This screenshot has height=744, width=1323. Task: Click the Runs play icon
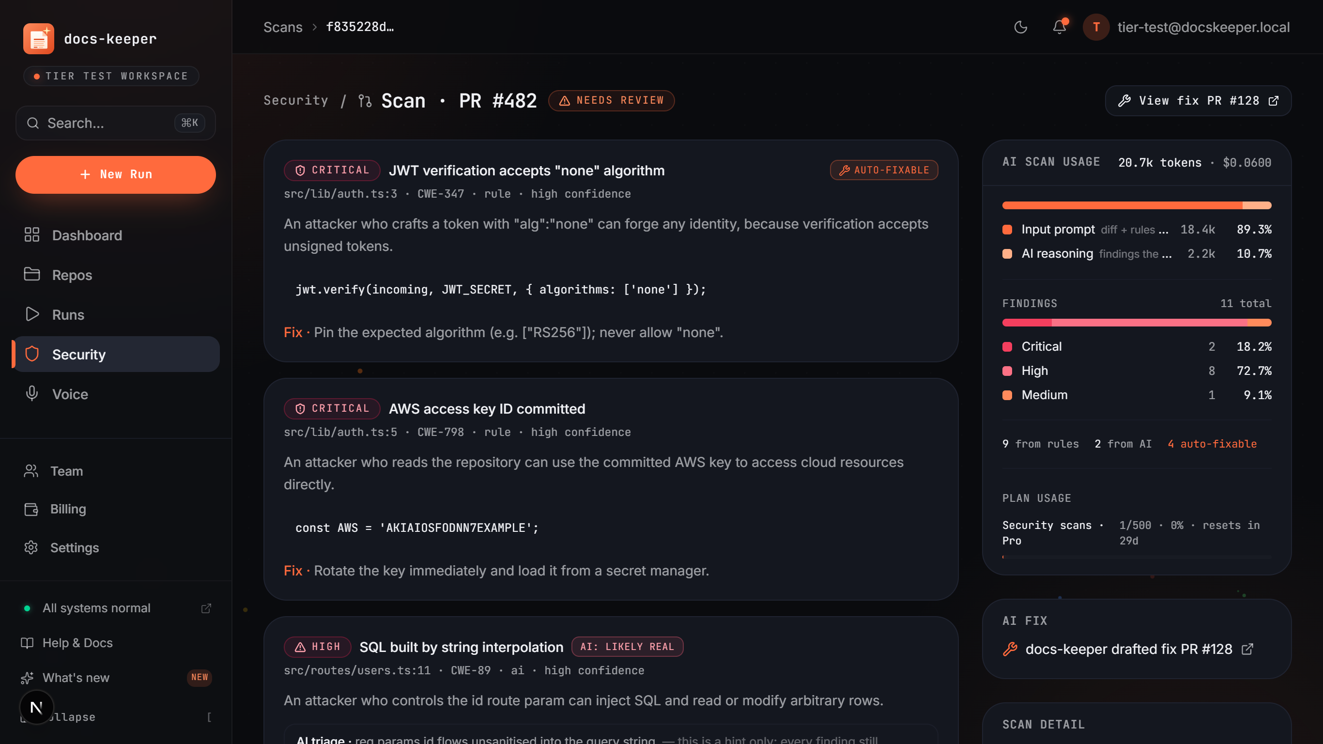[32, 314]
